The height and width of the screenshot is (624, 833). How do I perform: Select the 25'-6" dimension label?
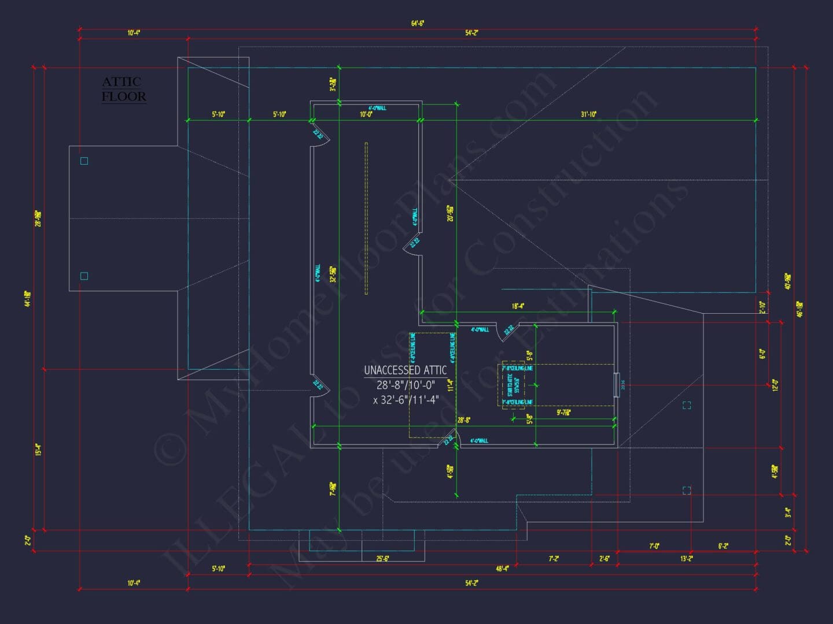[x=382, y=559]
